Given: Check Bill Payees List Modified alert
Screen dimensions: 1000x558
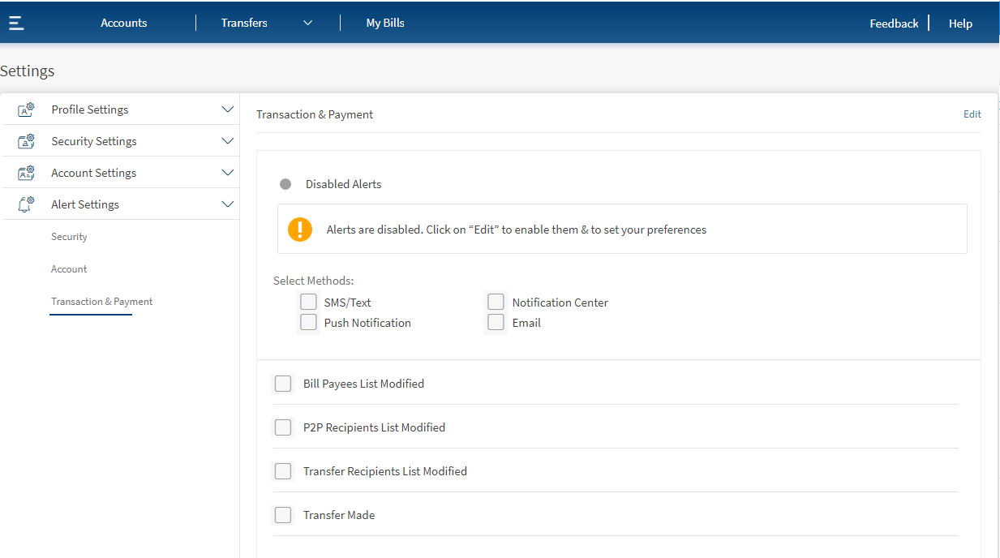Looking at the screenshot, I should 283,384.
